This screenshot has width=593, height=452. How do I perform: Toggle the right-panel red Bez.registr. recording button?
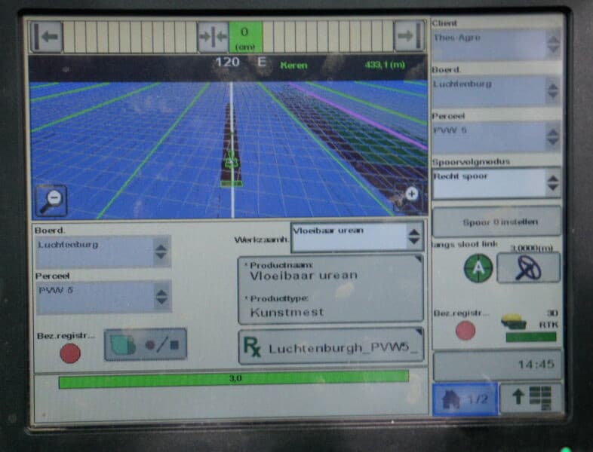pos(465,331)
